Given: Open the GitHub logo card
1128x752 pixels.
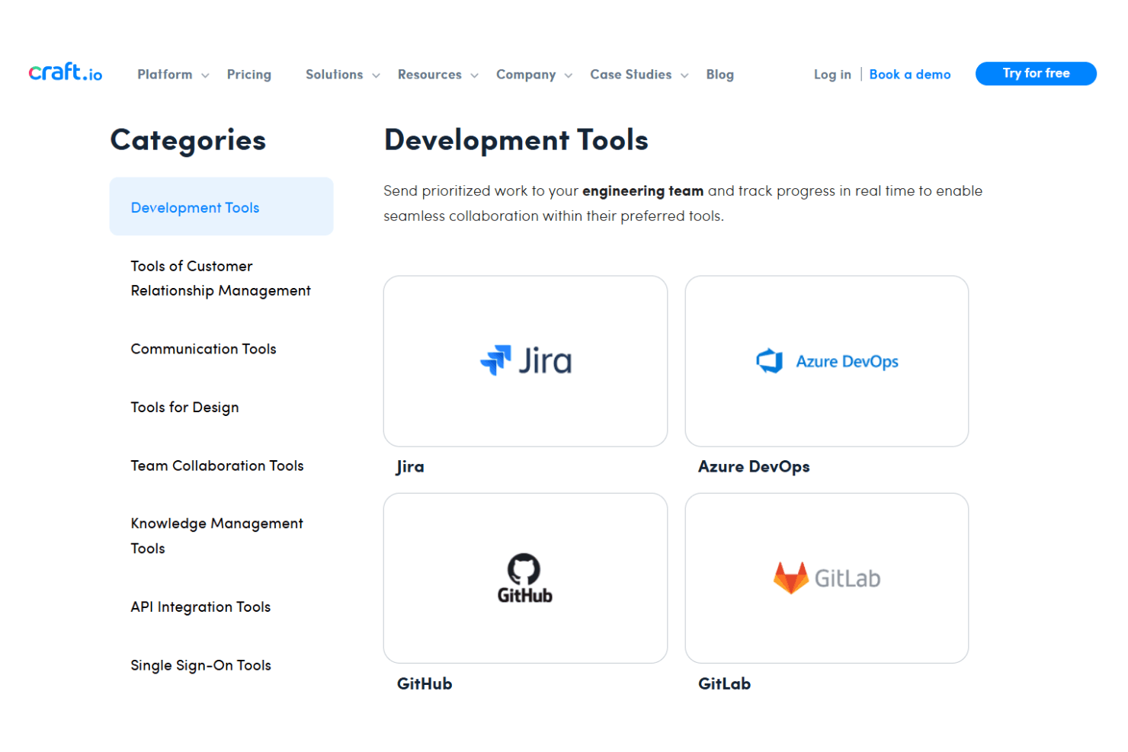Looking at the screenshot, I should 525,578.
